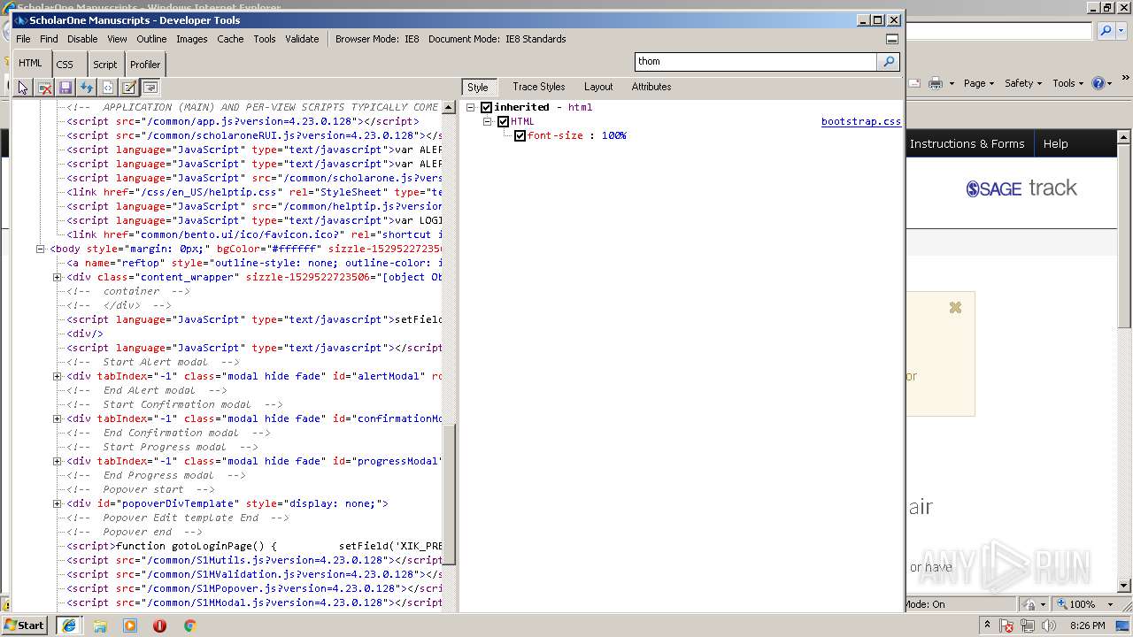This screenshot has height=637, width=1133.
Task: Click the red Opera icon in taskbar
Action: click(159, 625)
